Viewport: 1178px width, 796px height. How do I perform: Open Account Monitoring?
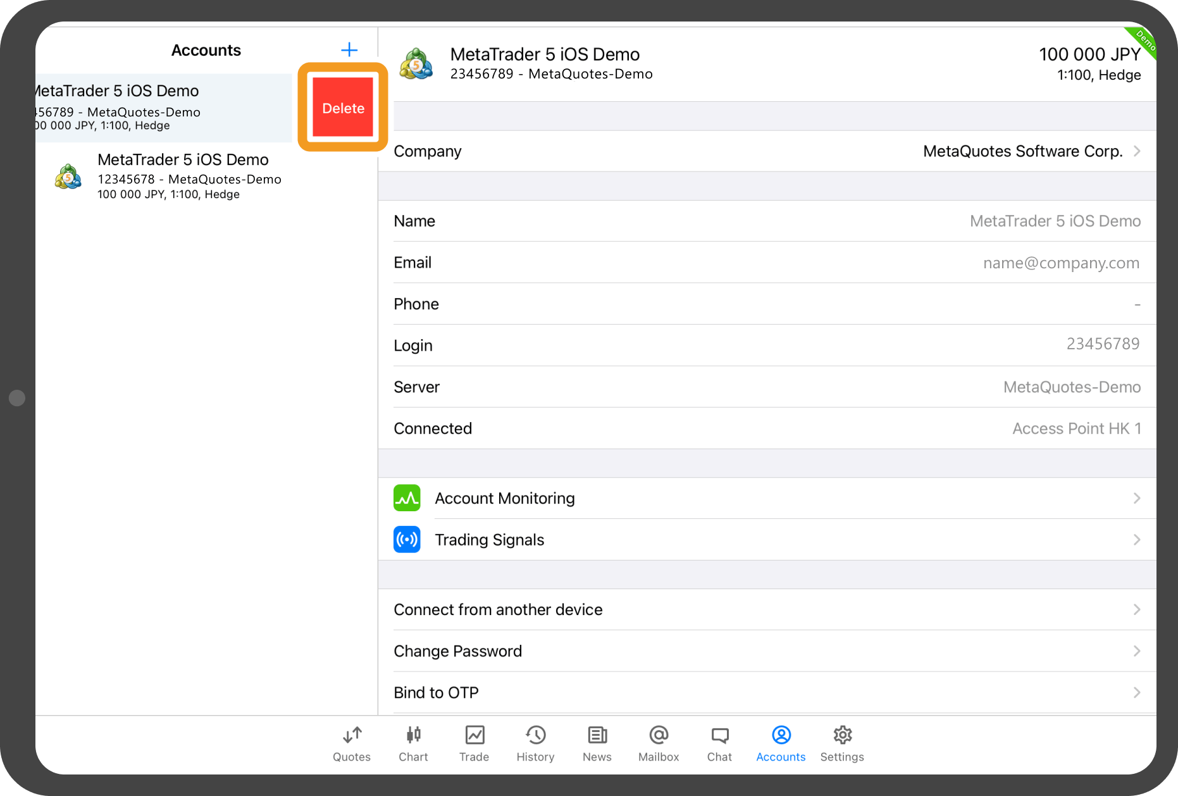coord(767,498)
